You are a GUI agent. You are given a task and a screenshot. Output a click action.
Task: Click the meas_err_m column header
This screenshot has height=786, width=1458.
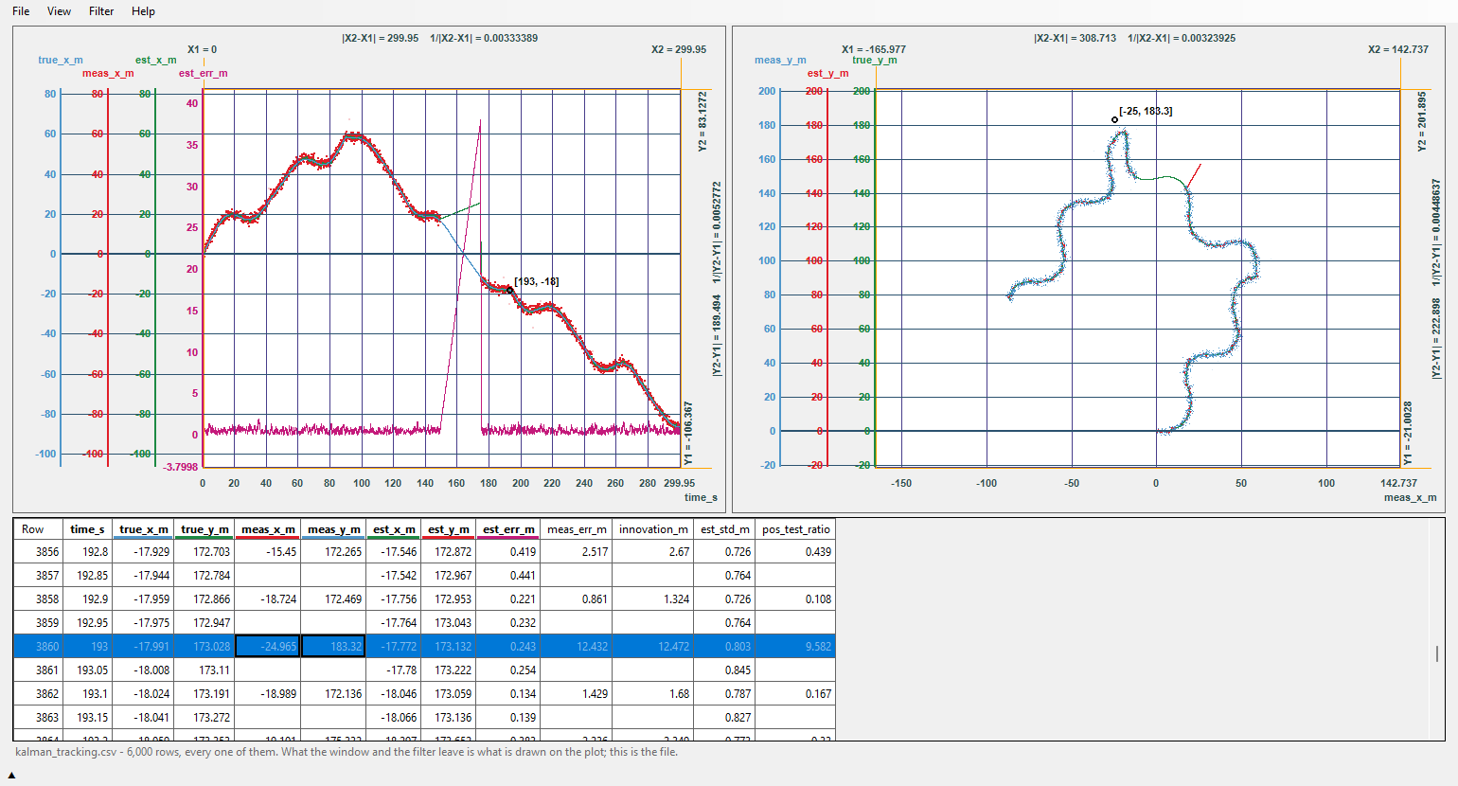(x=578, y=529)
